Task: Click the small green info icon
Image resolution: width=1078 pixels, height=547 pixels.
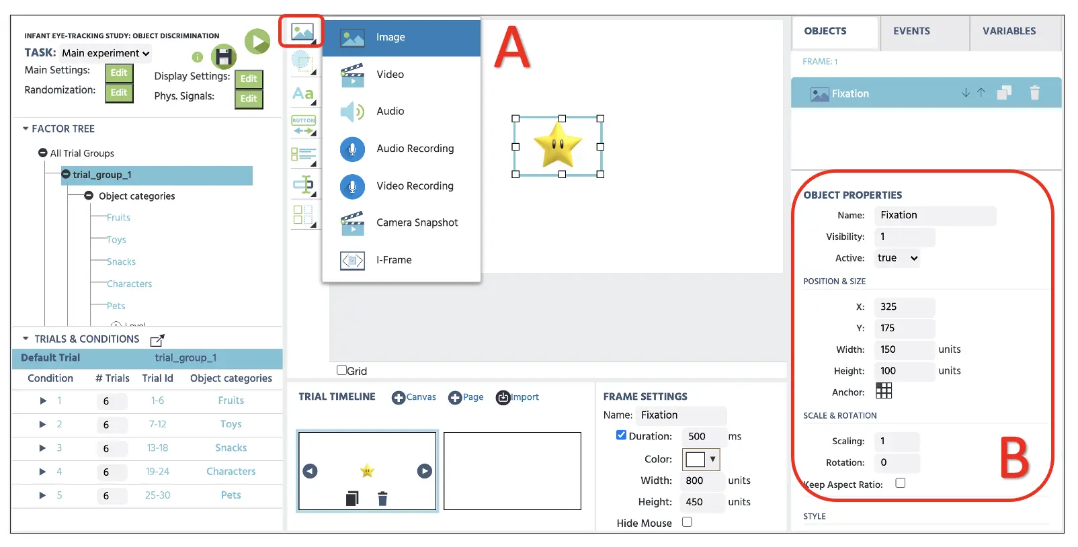Action: pyautogui.click(x=198, y=57)
